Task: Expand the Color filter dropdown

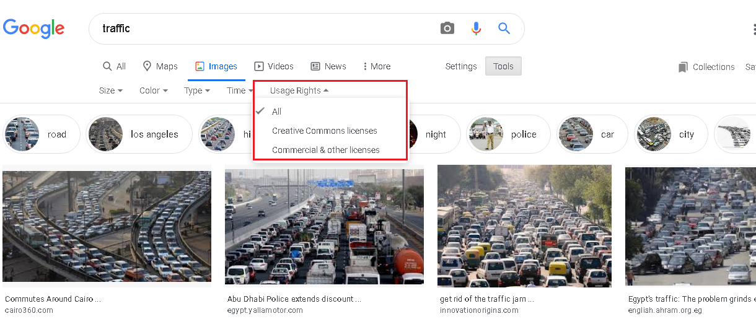Action: [x=154, y=90]
